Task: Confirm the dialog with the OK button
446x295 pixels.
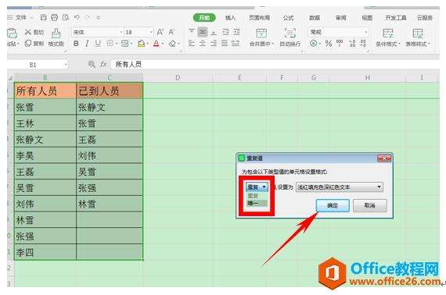Action: [x=333, y=205]
